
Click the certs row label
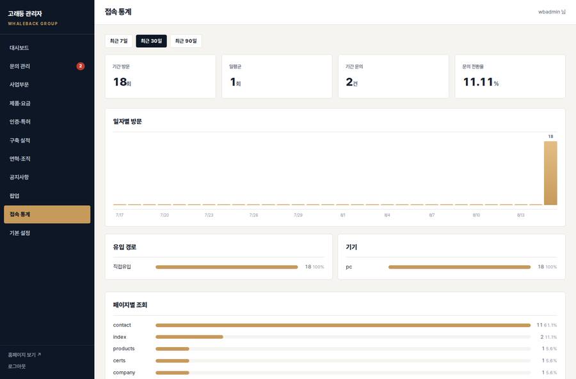[x=119, y=360]
